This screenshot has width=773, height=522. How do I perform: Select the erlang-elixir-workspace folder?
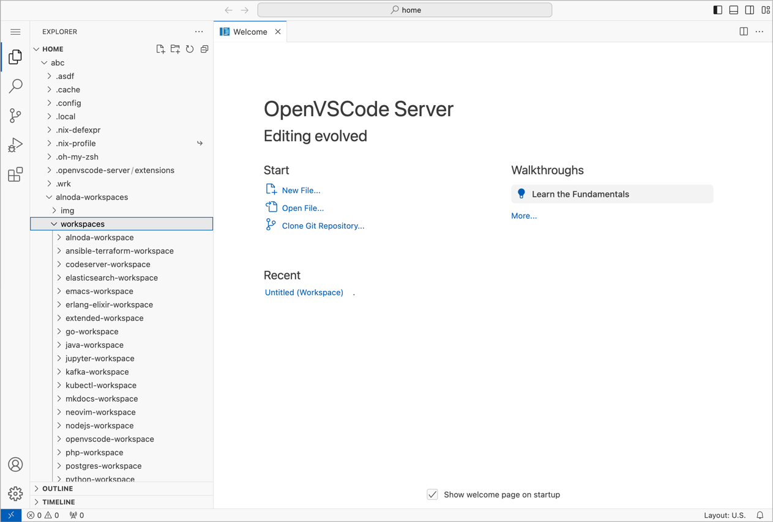(122, 305)
